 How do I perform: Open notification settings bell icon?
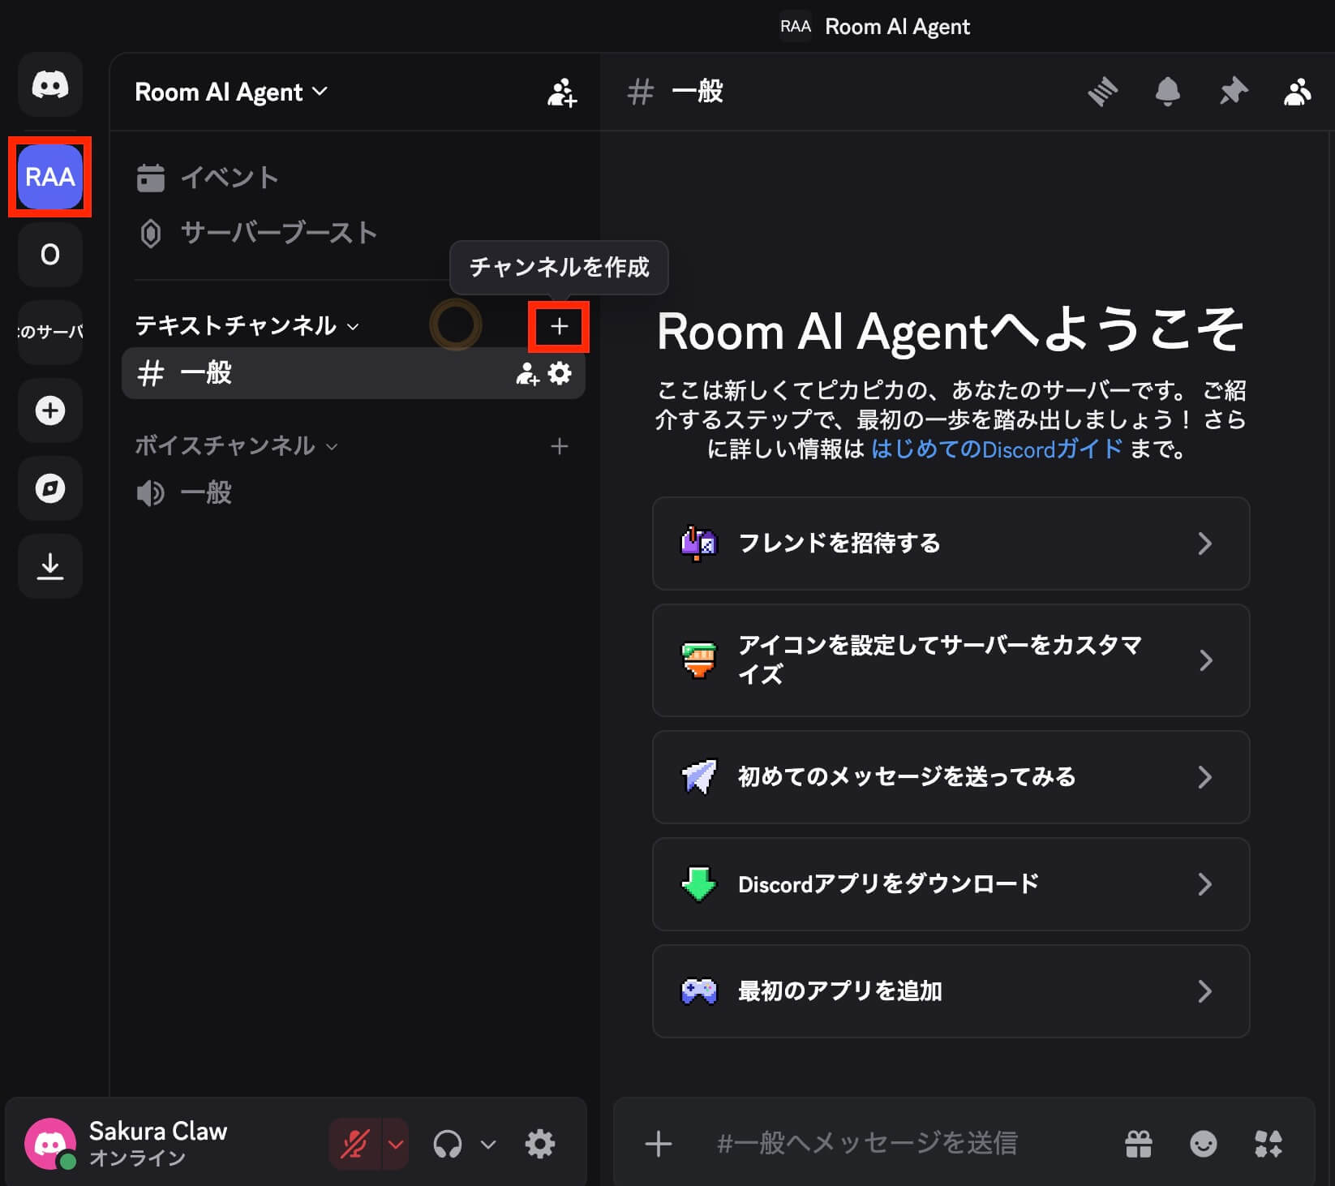point(1167,92)
